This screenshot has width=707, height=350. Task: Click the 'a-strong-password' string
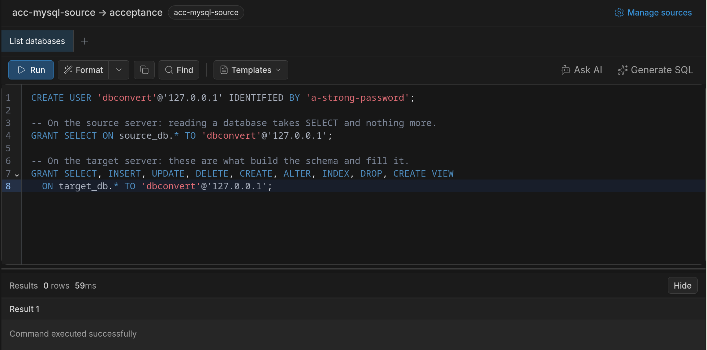358,98
